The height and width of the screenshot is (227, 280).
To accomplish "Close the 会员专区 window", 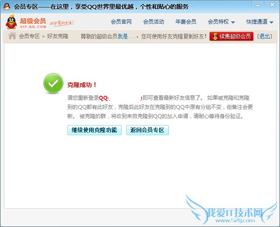I will (272, 5).
